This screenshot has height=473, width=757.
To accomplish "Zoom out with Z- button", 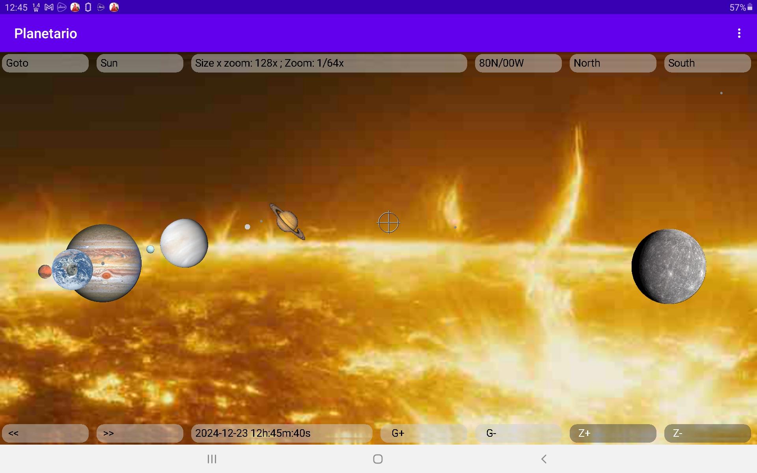I will [x=707, y=433].
